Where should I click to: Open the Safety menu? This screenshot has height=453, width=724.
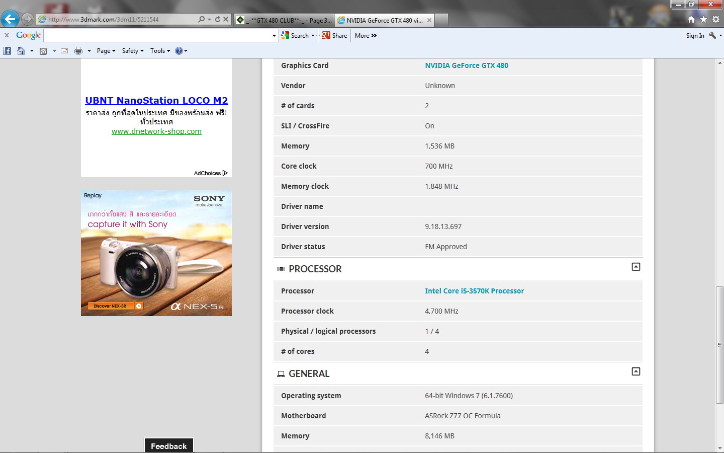(133, 51)
